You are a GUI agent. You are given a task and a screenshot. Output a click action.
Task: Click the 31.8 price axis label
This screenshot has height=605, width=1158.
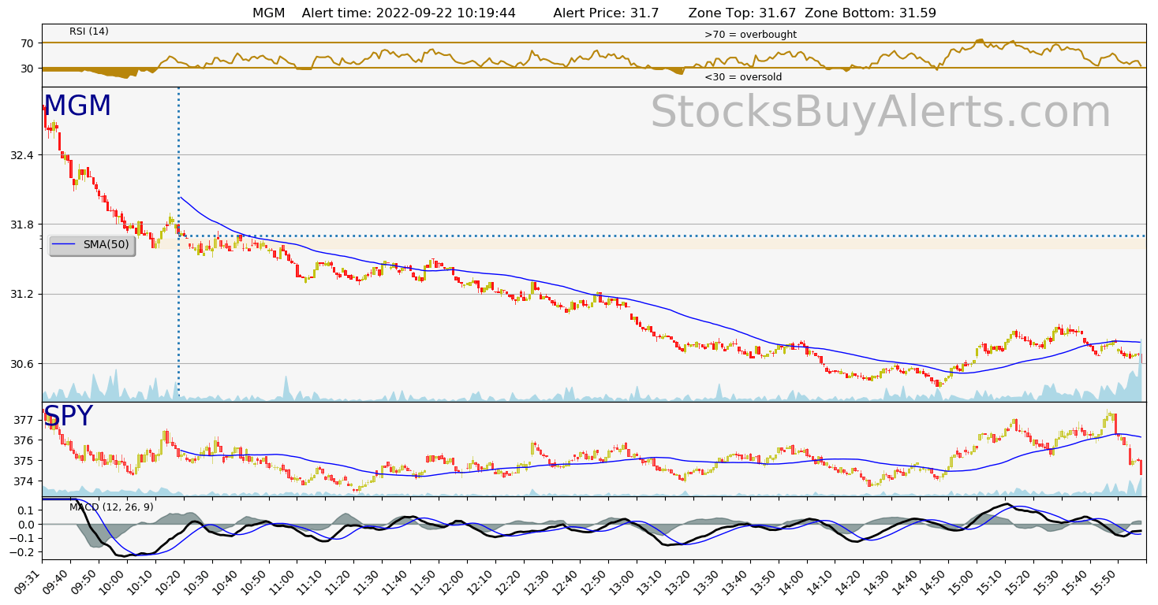click(x=22, y=225)
